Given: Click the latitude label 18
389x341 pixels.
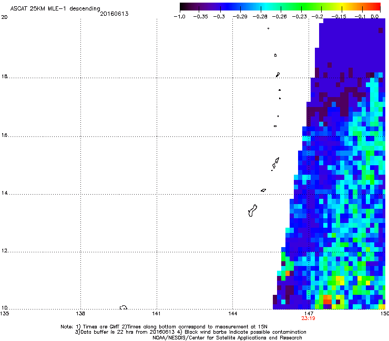Looking at the screenshot, I should 4,77.
